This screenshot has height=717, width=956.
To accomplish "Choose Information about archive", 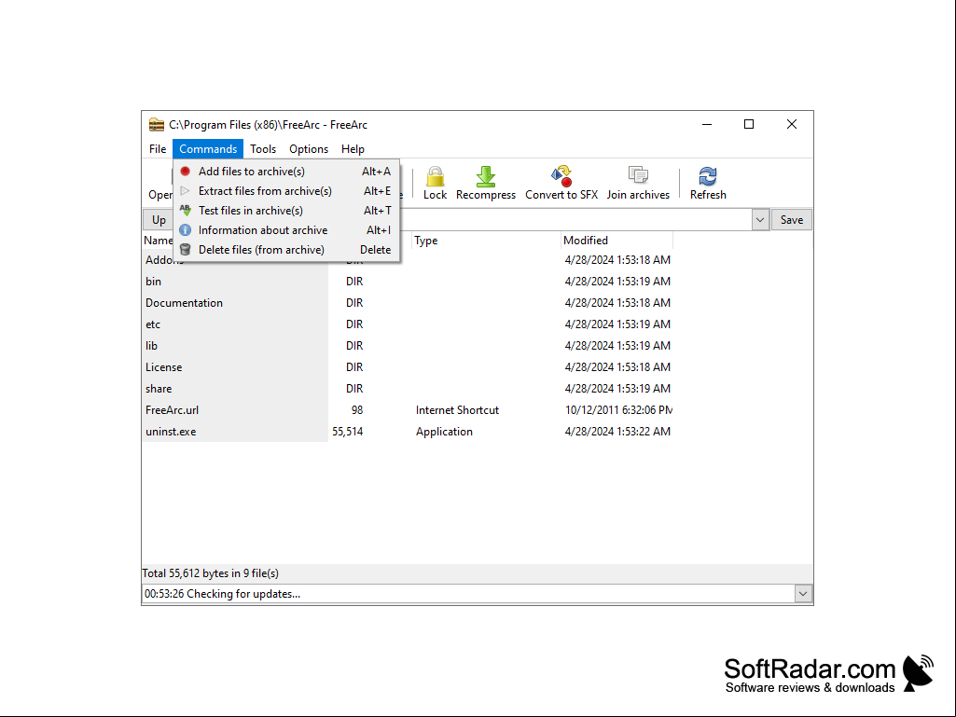I will click(286, 230).
